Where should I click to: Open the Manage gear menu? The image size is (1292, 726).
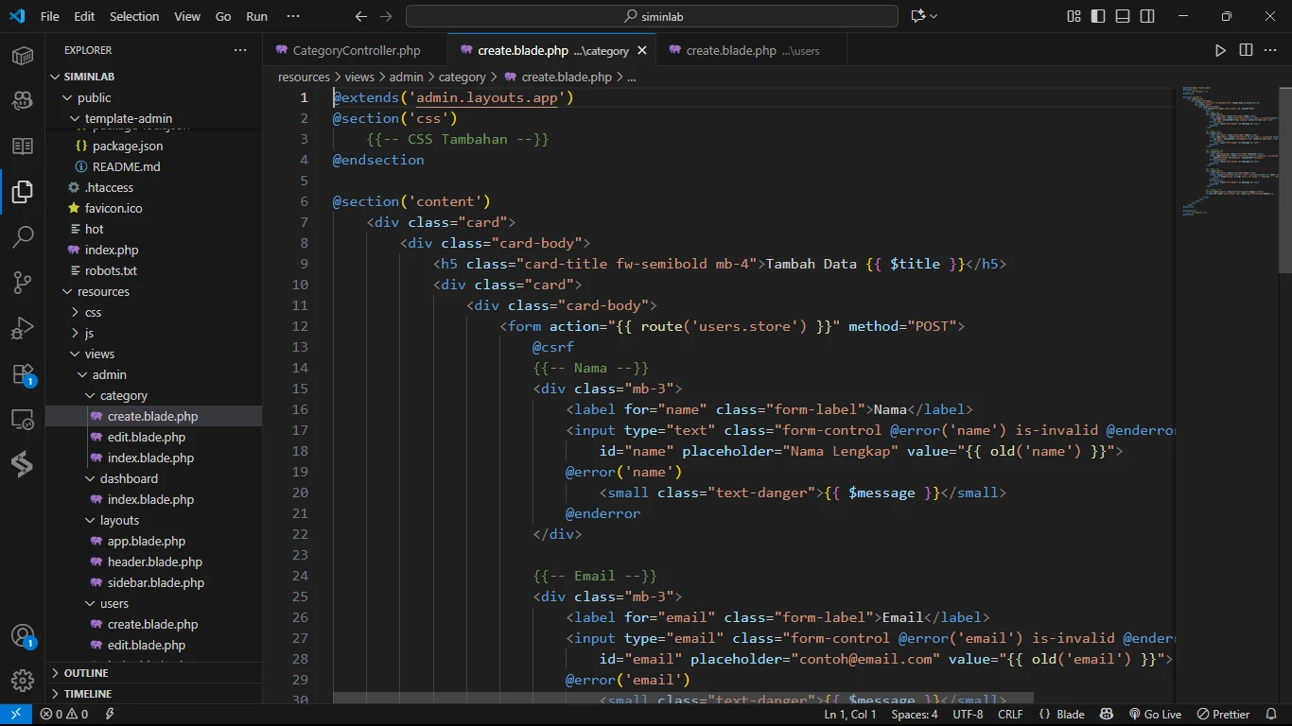[x=23, y=680]
